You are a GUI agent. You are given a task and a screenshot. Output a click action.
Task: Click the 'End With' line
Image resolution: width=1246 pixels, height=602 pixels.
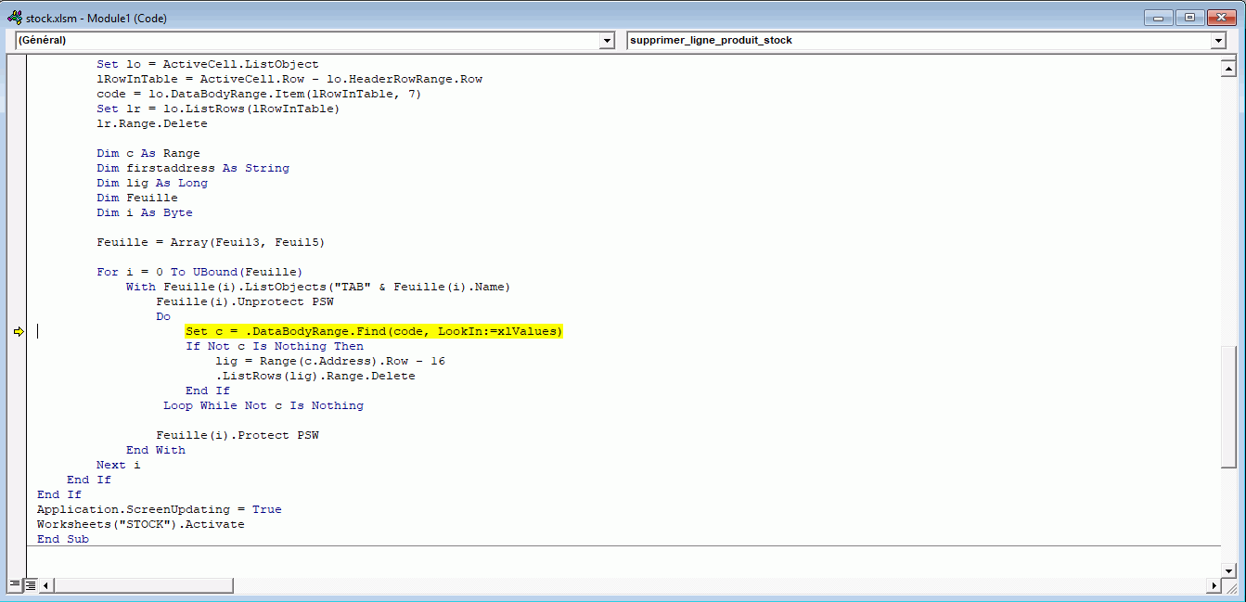coord(156,450)
